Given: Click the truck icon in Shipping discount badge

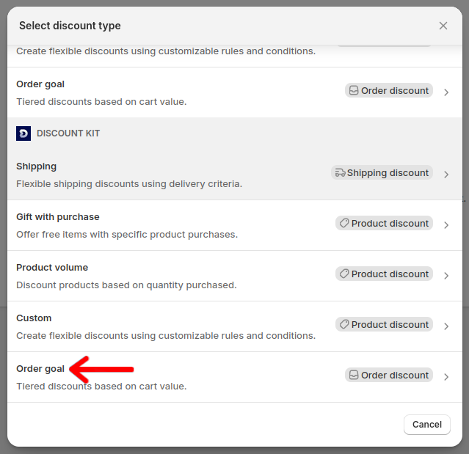Looking at the screenshot, I should coord(339,173).
